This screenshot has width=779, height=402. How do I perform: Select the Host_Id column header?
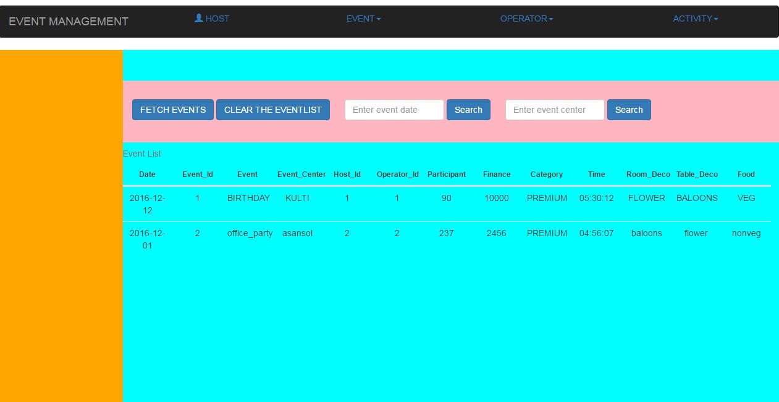[x=347, y=174]
